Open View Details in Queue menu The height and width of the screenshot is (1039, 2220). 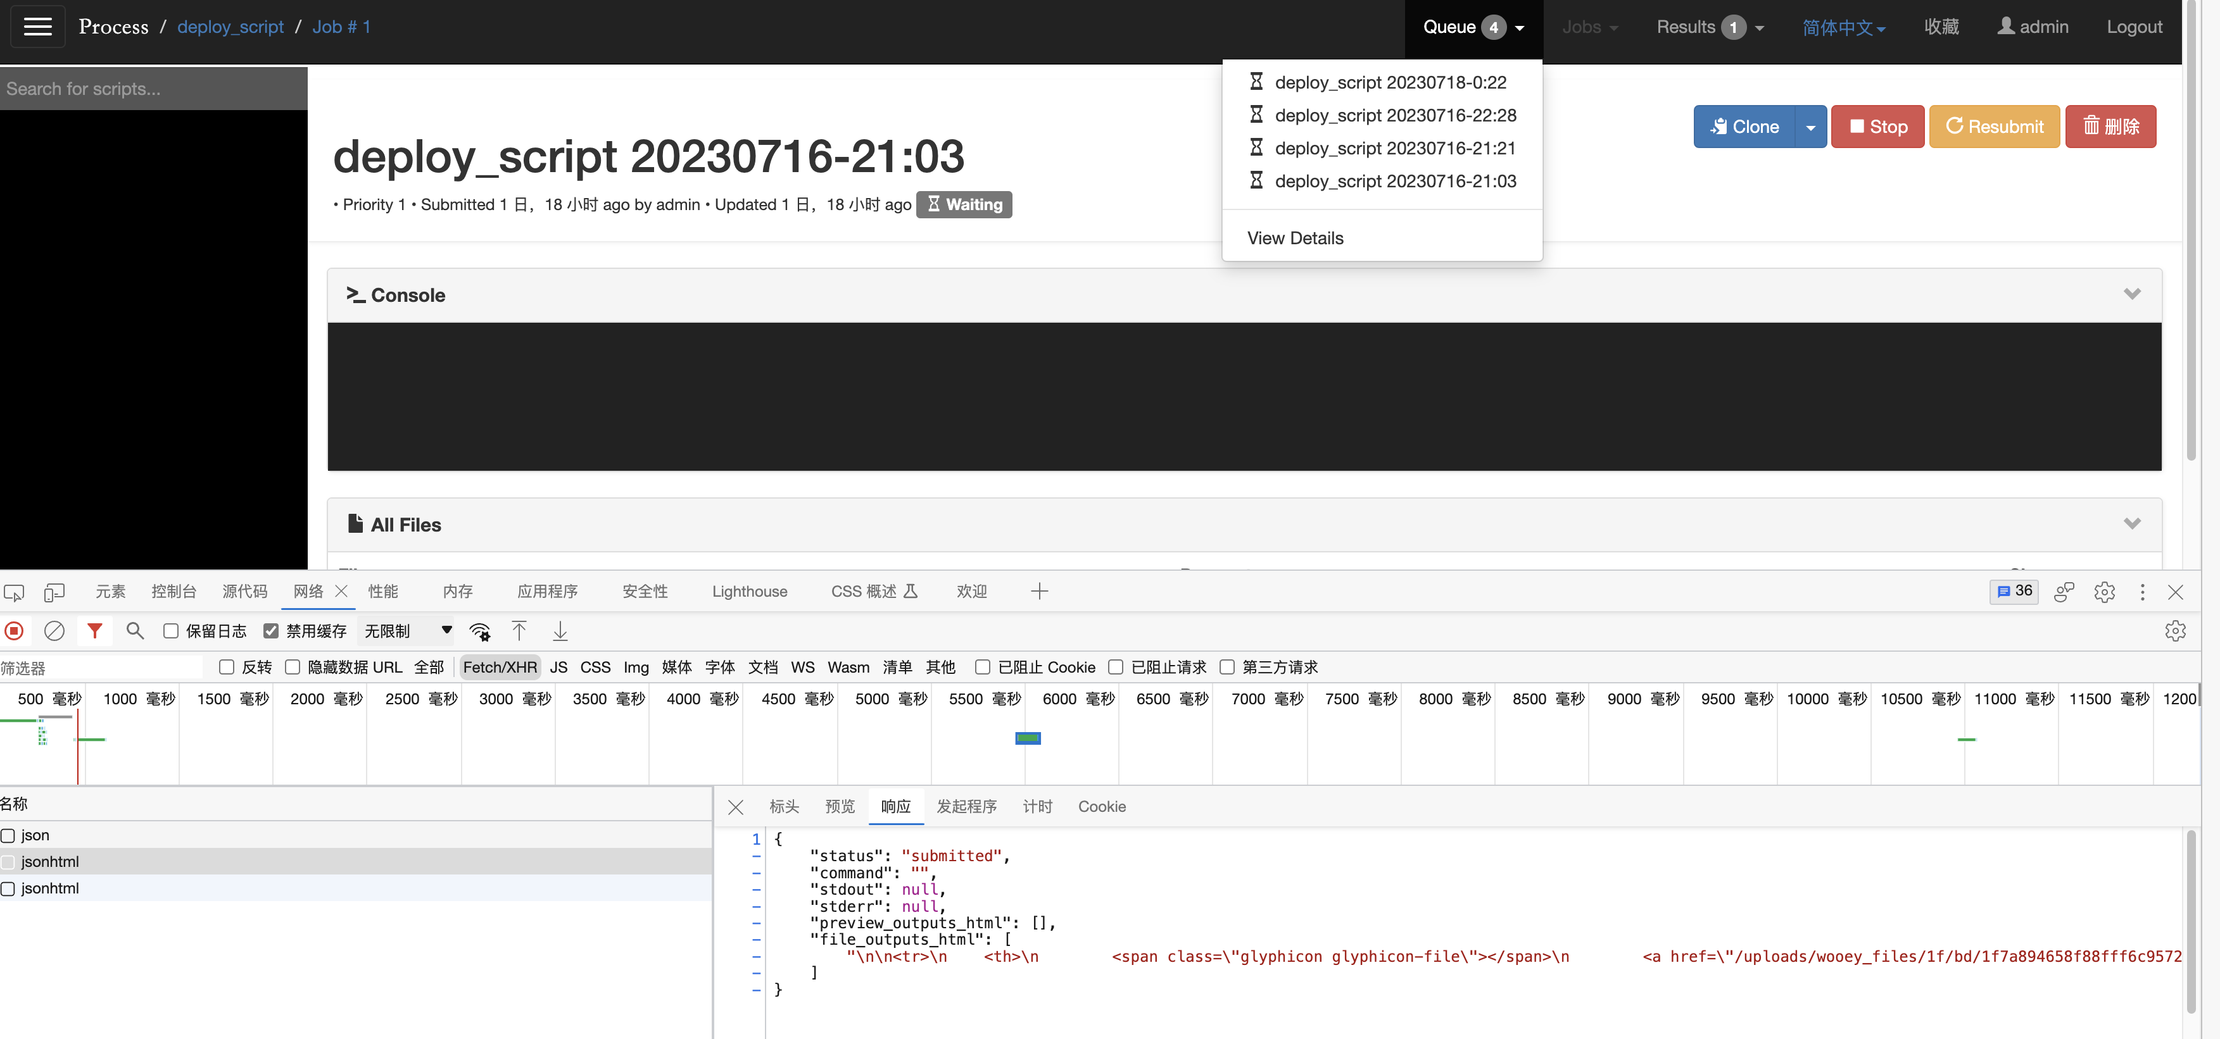point(1294,238)
